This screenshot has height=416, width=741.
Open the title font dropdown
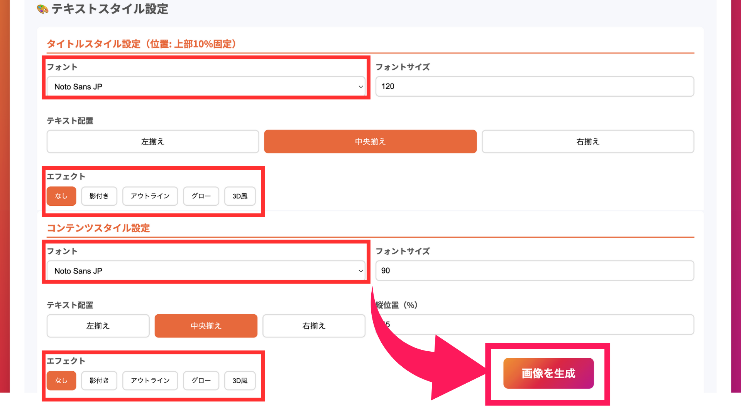206,87
